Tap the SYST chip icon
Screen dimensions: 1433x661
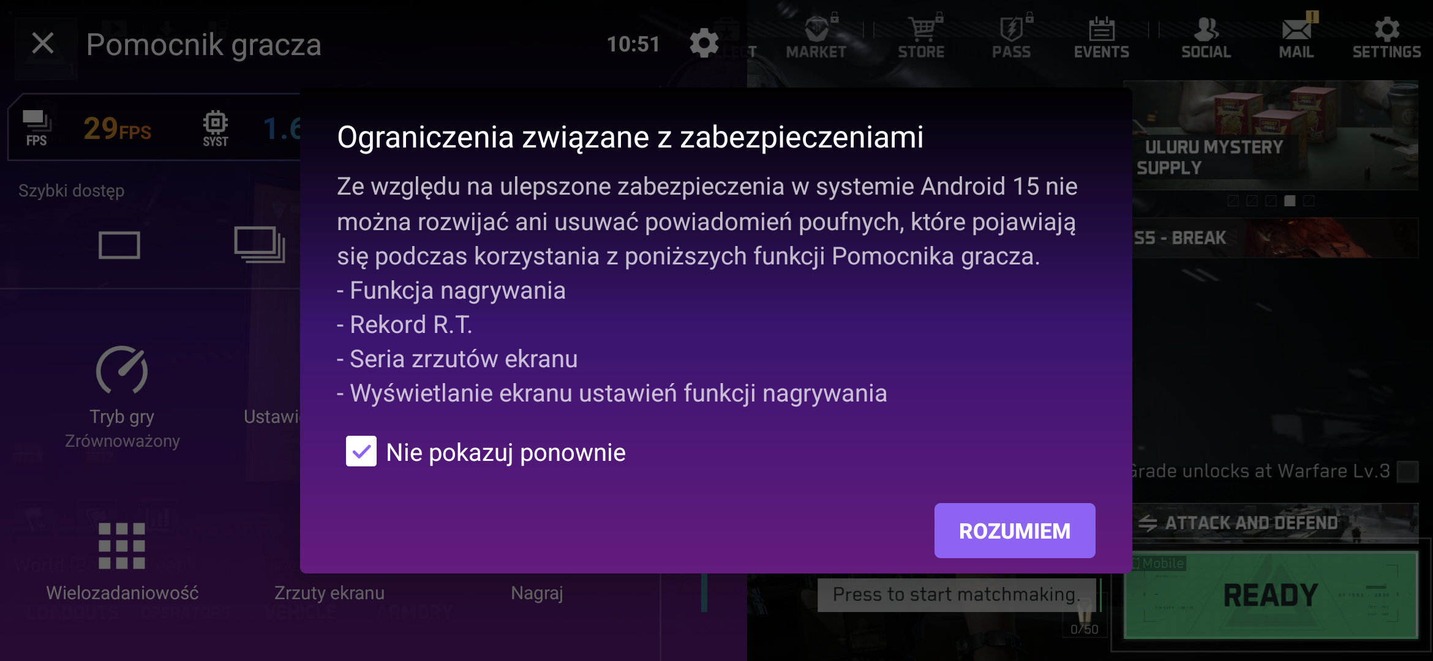click(216, 128)
